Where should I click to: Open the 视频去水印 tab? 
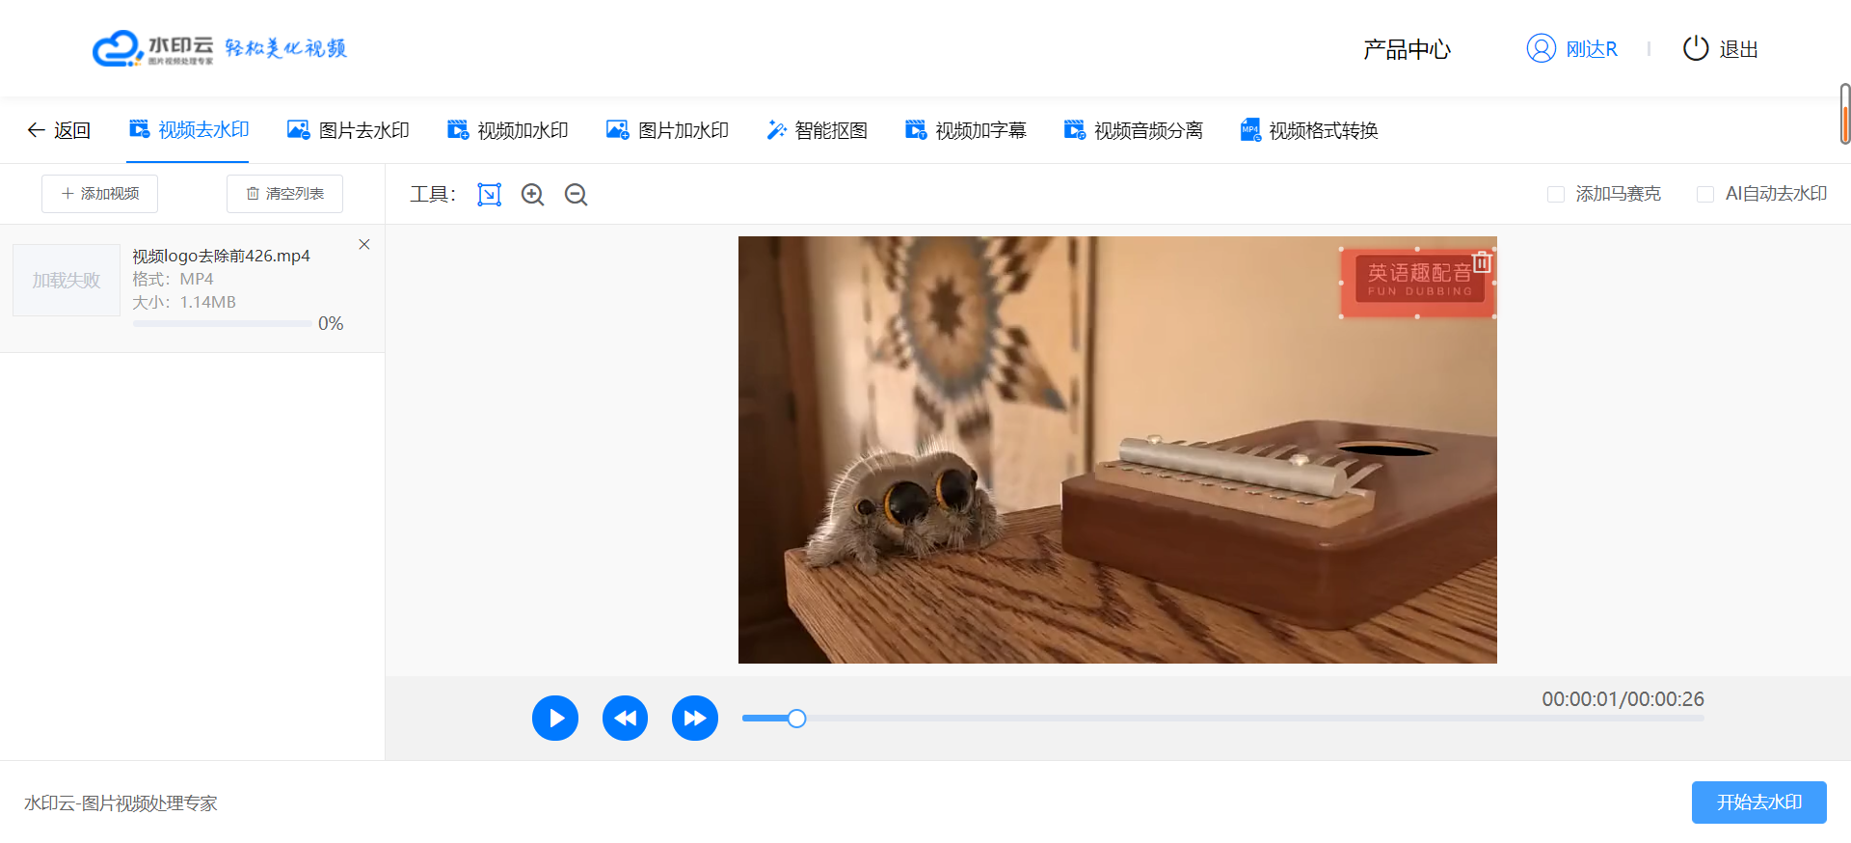[x=189, y=129]
